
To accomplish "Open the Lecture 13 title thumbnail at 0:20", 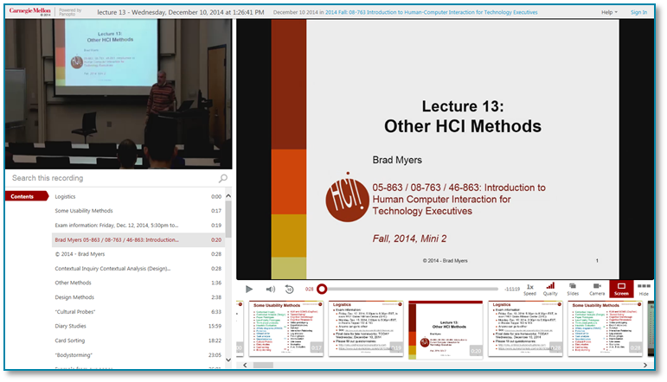I will click(x=446, y=330).
